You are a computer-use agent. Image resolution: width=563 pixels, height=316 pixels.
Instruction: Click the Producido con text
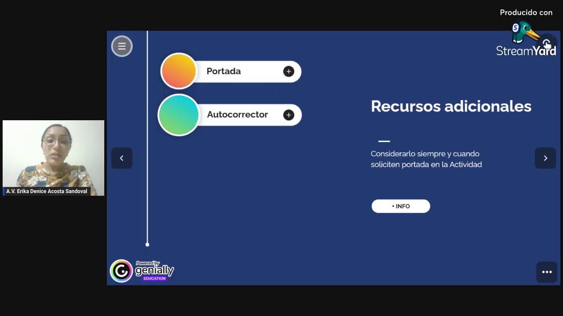526,13
